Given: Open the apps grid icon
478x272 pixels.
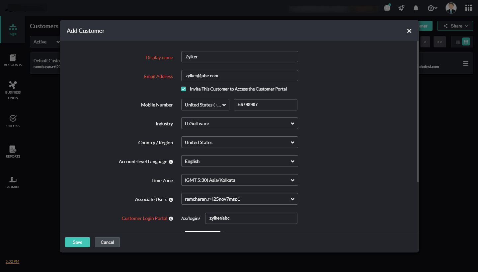Looking at the screenshot, I should (468, 8).
